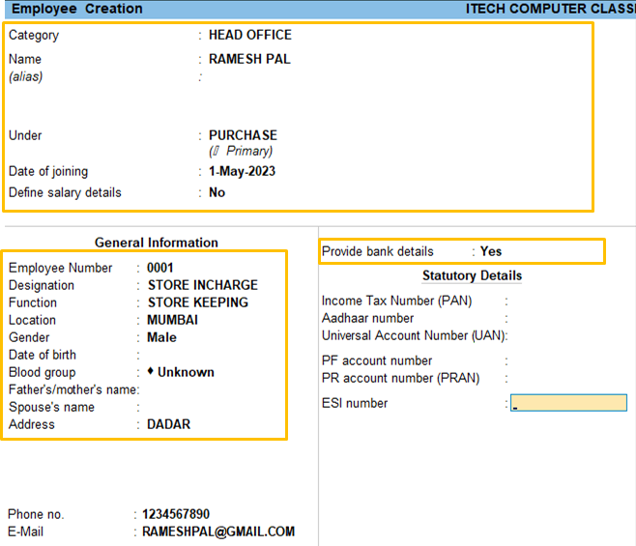Edit the Date of joining 1-May-2023
Viewport: 636px width, 546px height.
coord(242,171)
